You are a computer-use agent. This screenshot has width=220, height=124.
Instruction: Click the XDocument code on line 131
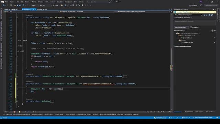click(55, 89)
